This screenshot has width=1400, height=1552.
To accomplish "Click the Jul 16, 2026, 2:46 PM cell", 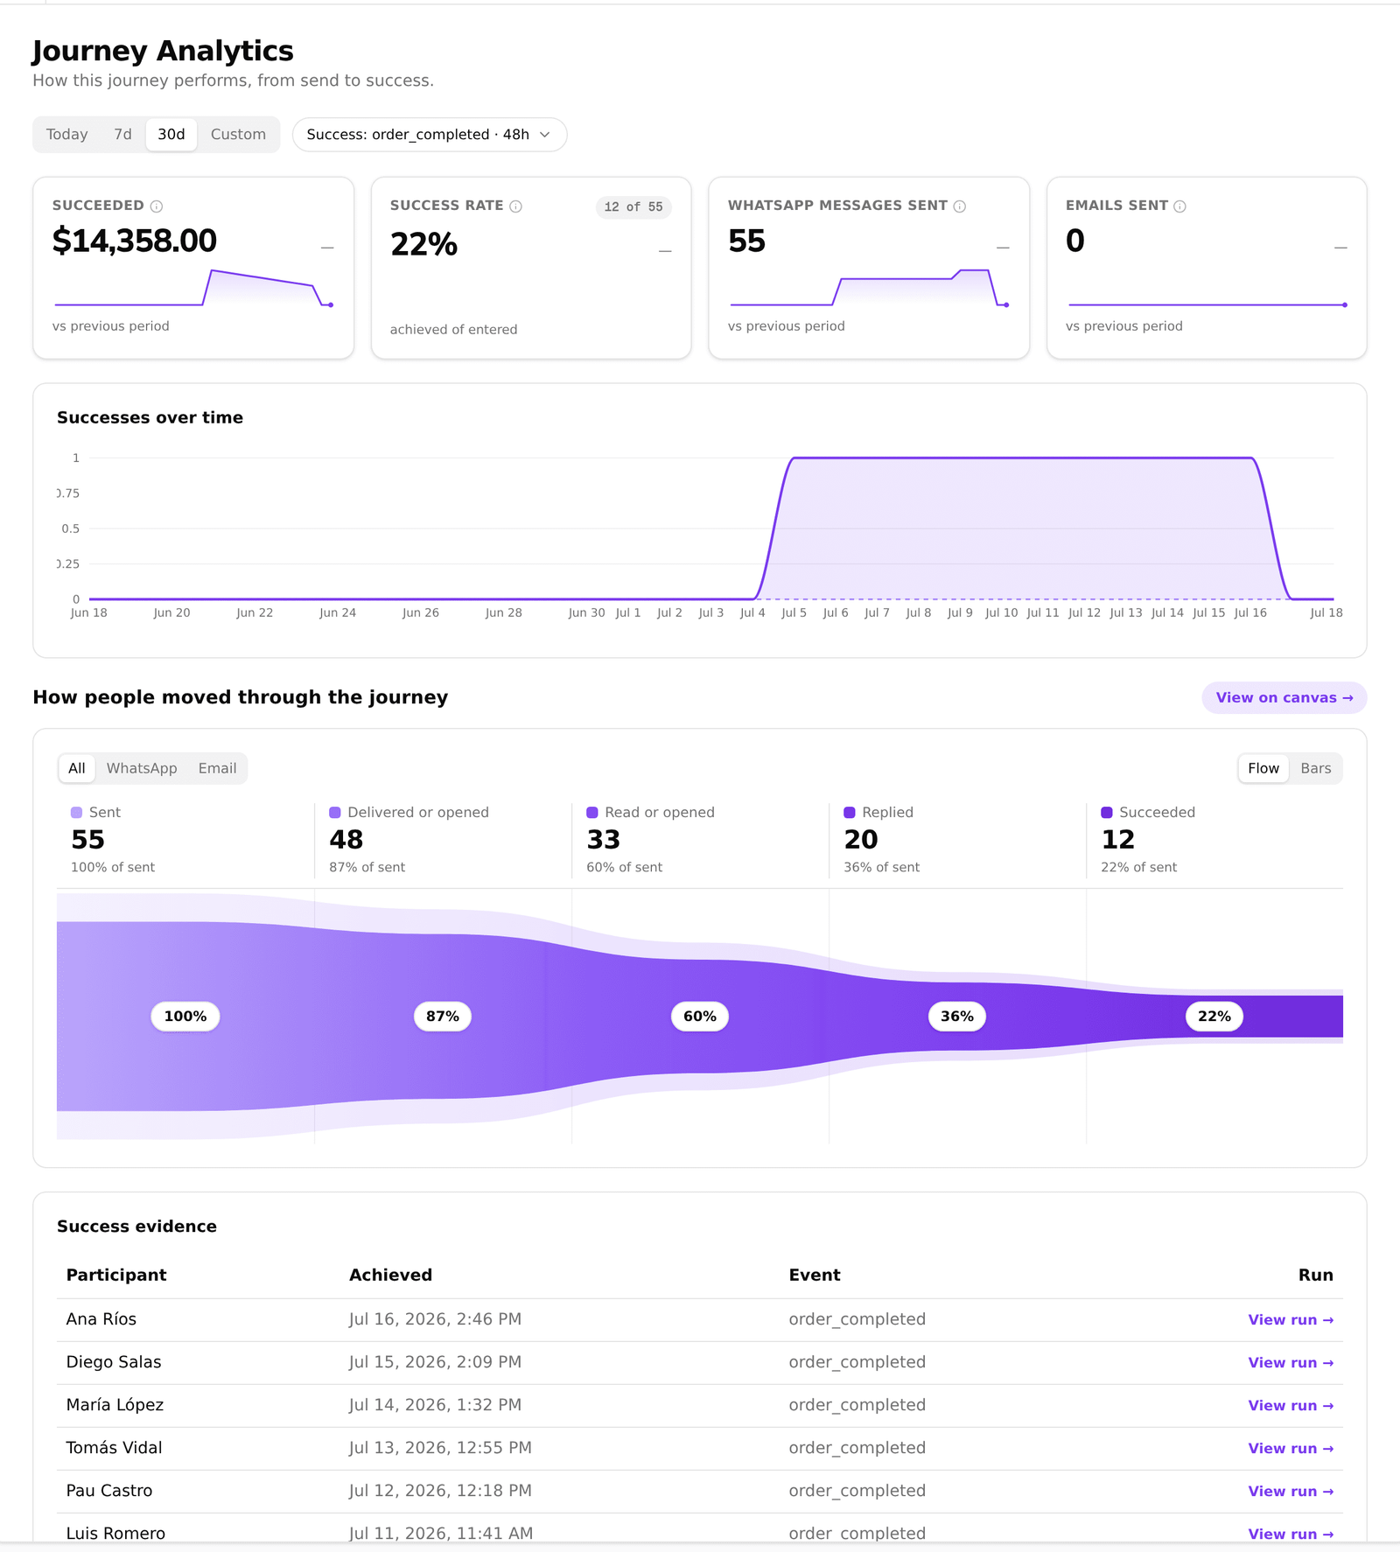I will tap(436, 1319).
